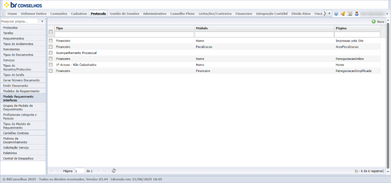391x183 pixels.
Task: Open the Gestão de Sessões tab
Action: pos(124,14)
